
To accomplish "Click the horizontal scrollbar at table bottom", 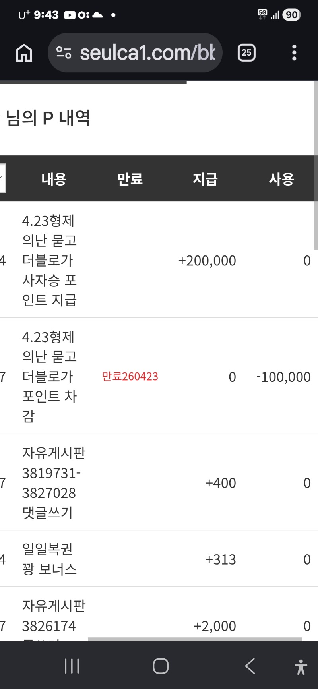I will point(195,639).
